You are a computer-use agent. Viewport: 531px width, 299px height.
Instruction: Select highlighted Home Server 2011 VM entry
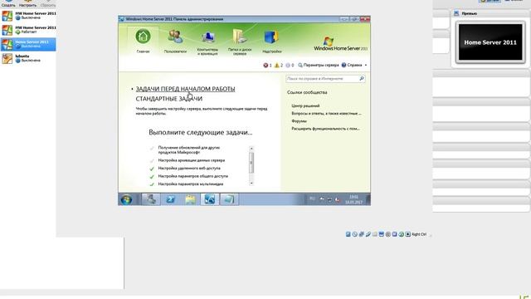point(28,44)
